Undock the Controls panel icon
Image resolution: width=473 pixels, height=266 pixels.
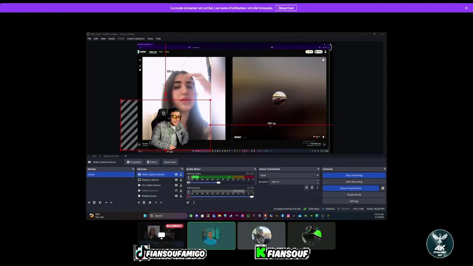pos(384,169)
